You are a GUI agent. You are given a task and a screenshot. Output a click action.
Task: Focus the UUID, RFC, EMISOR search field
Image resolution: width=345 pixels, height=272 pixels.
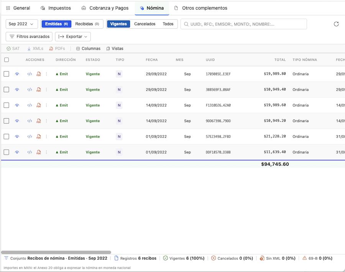(244, 24)
